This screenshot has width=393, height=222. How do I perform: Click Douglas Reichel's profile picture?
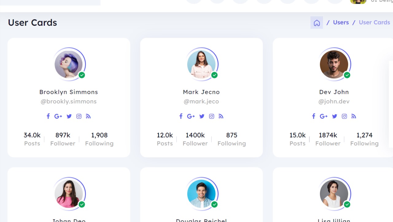201,194
